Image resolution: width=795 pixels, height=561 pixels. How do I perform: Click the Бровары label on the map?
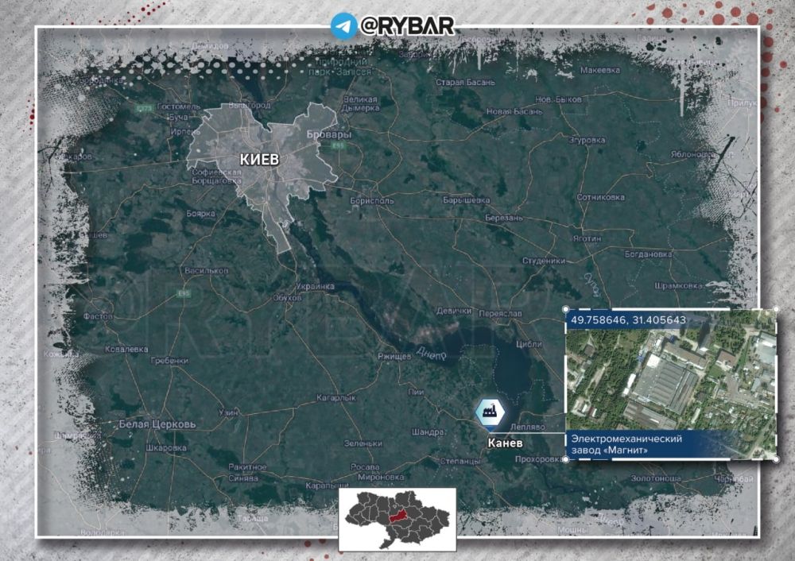coord(329,135)
